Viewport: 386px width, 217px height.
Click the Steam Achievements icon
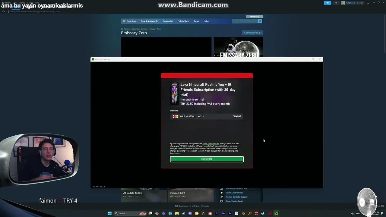(222, 193)
